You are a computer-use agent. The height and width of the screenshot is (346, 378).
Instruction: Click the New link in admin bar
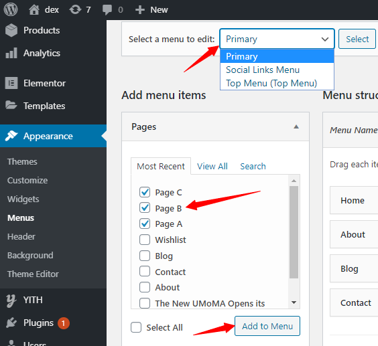tap(159, 10)
